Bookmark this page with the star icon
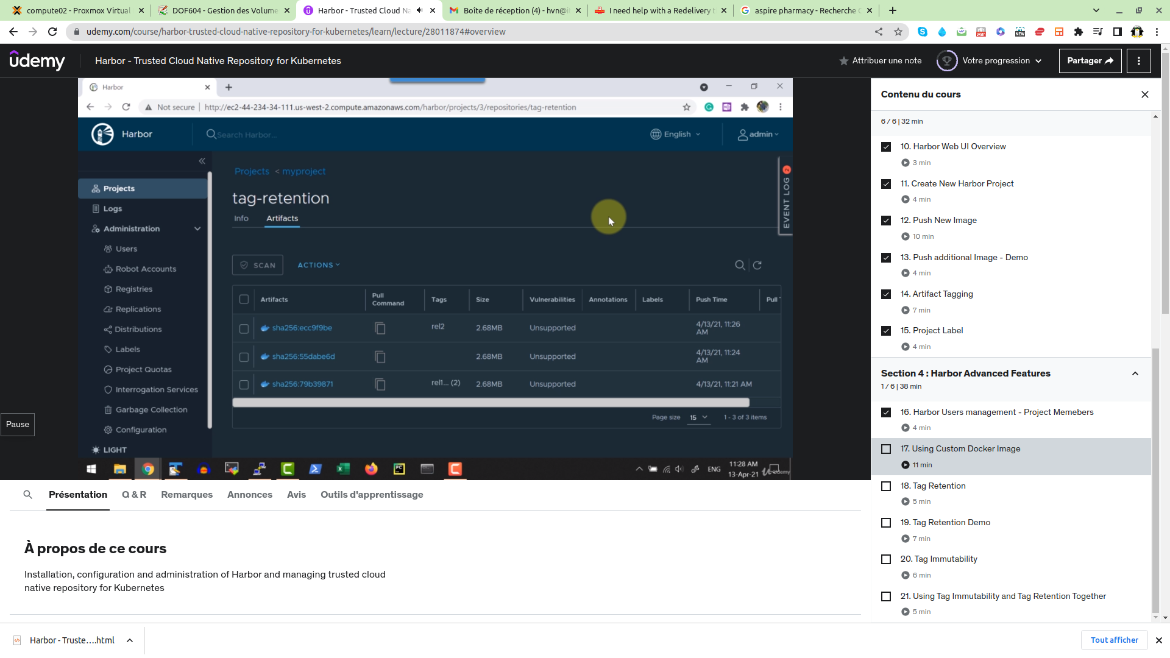1170x658 pixels. coord(898,32)
